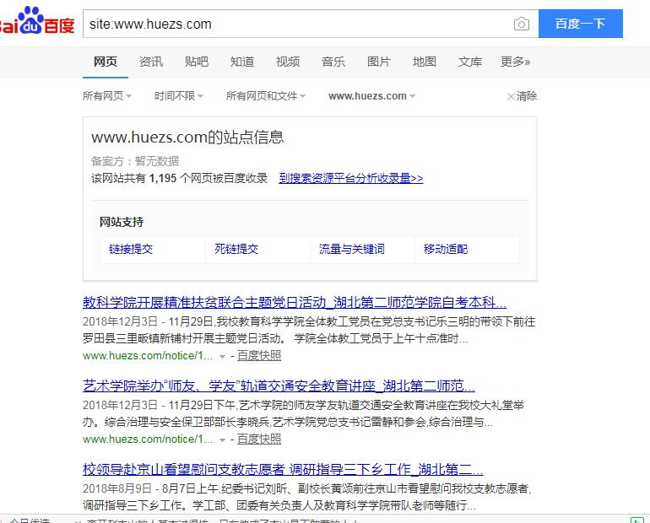
Task: Expand the 更多» menu
Action: click(x=515, y=62)
